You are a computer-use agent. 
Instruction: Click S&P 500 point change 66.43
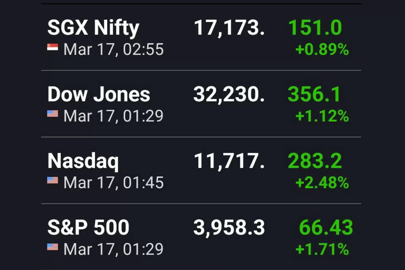coord(326,227)
